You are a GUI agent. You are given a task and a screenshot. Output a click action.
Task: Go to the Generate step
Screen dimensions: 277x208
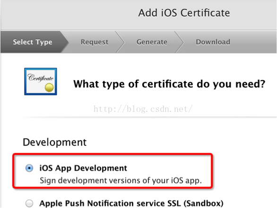[x=152, y=42]
